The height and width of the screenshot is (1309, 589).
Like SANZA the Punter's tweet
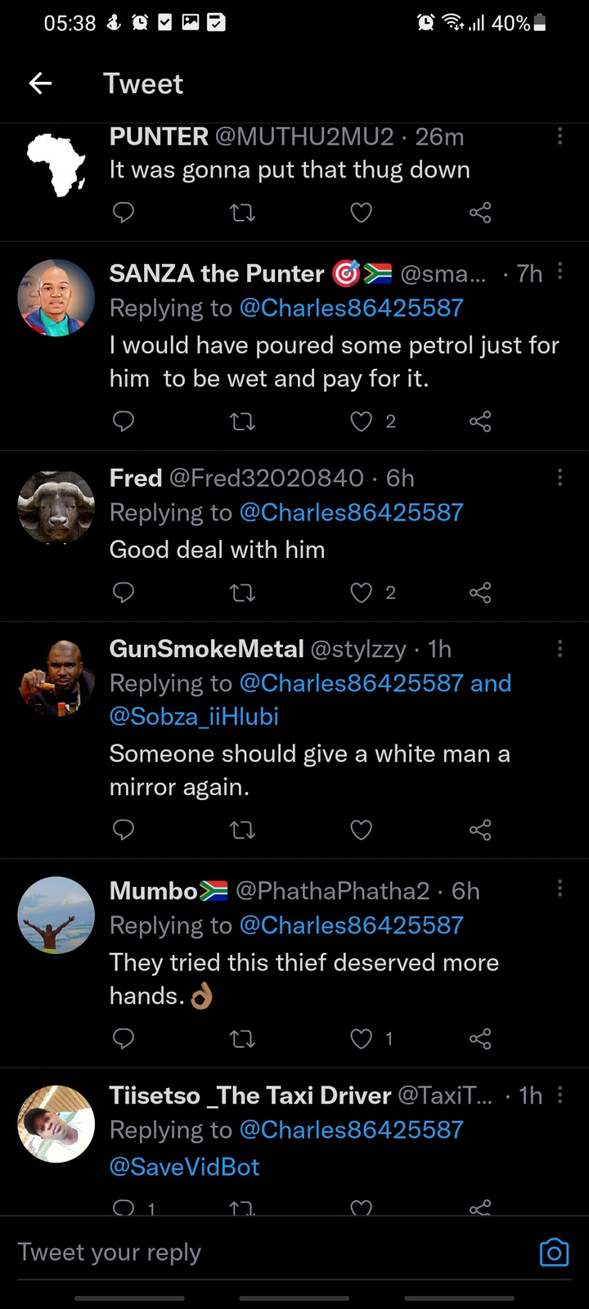361,421
